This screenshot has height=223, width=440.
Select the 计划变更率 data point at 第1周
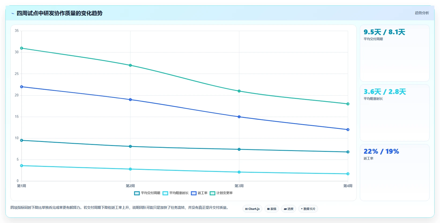click(x=22, y=48)
